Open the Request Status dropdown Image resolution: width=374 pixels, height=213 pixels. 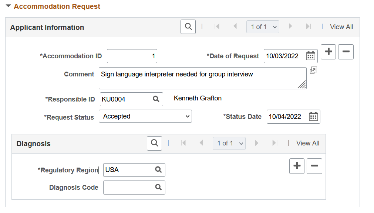click(145, 116)
